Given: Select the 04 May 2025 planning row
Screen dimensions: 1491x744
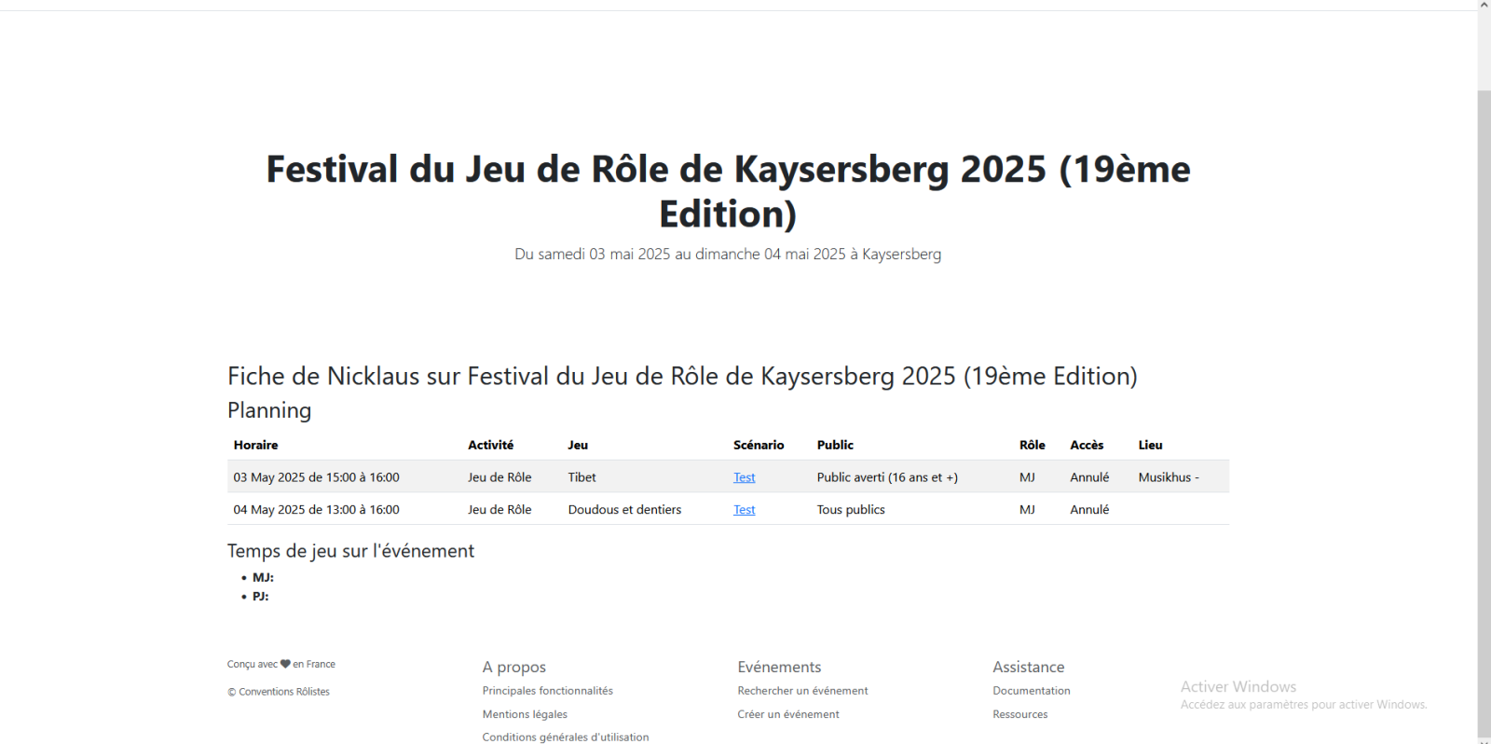Looking at the screenshot, I should [x=316, y=510].
